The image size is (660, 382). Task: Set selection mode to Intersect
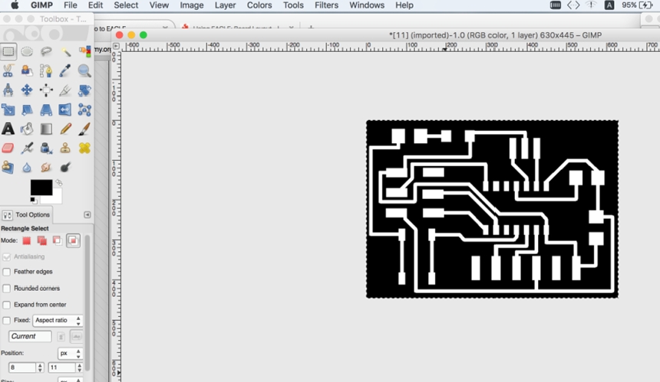(x=73, y=240)
